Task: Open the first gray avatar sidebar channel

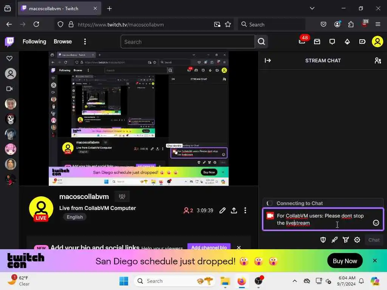Action: [x=10, y=74]
